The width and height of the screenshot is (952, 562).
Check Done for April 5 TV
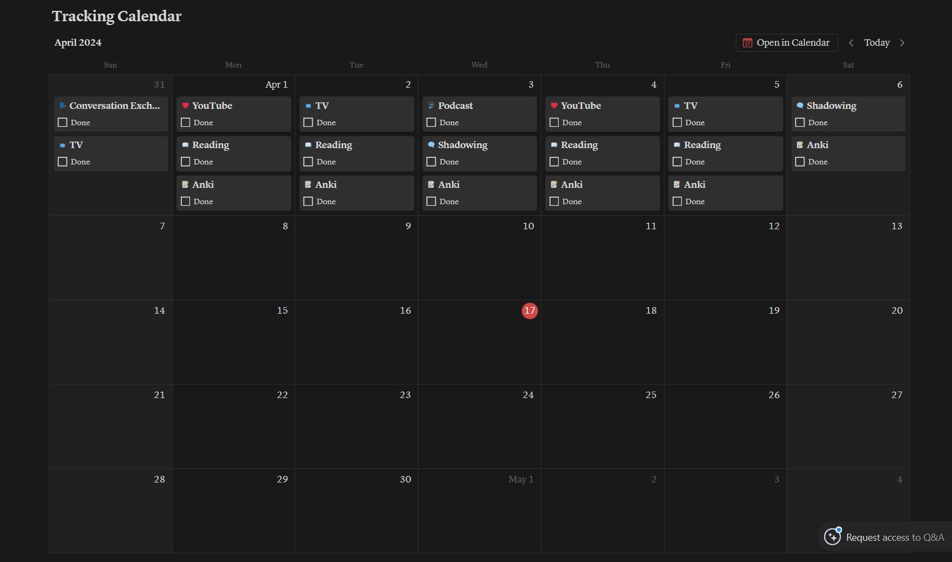[x=678, y=123]
